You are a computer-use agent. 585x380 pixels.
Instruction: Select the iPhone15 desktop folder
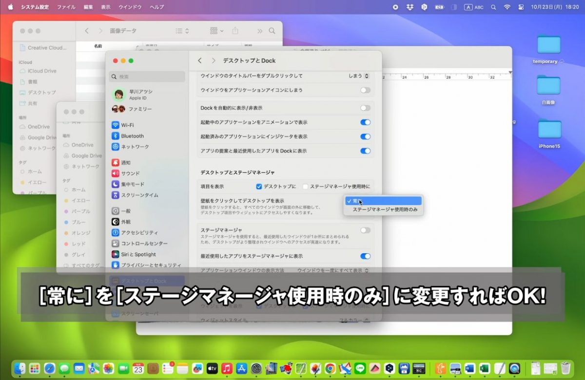pos(549,133)
